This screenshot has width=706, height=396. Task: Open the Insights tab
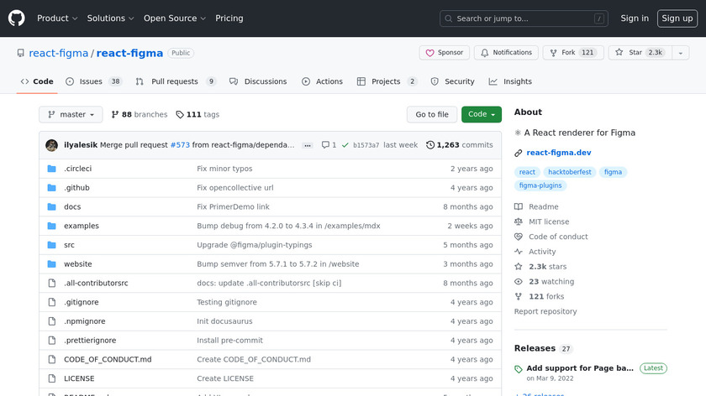pos(510,81)
